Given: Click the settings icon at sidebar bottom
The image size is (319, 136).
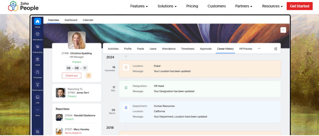Looking at the screenshot, I should point(37,132).
